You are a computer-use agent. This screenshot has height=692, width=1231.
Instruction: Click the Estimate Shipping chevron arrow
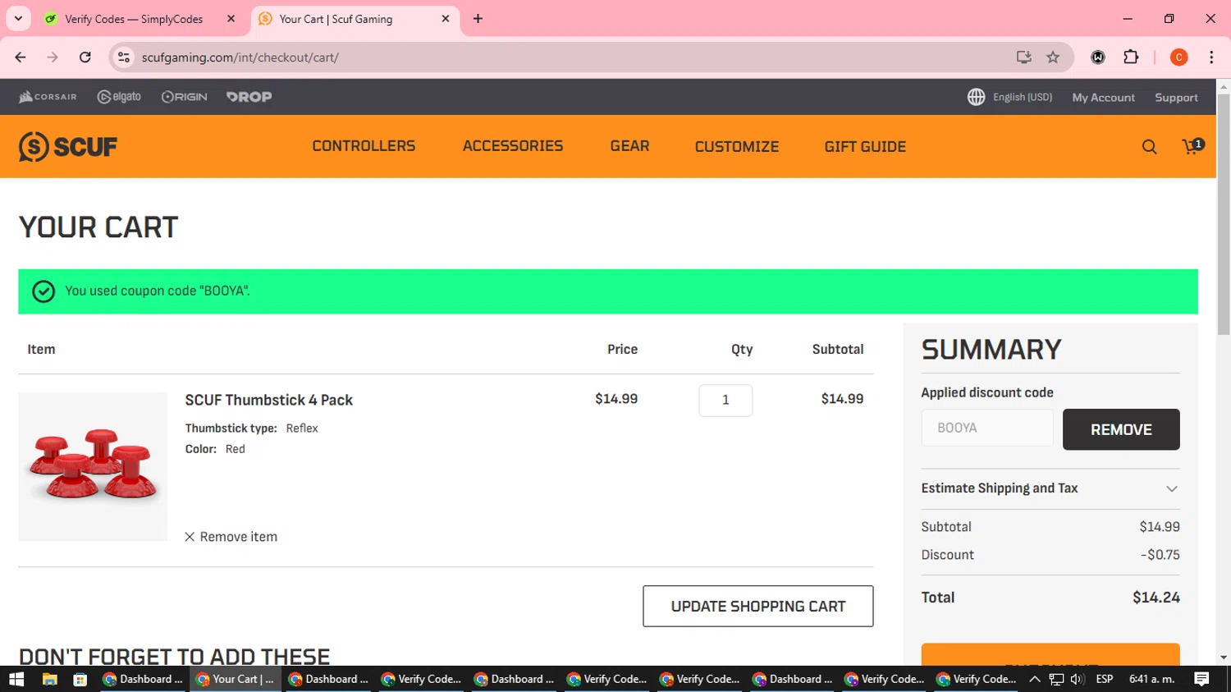[1172, 488]
